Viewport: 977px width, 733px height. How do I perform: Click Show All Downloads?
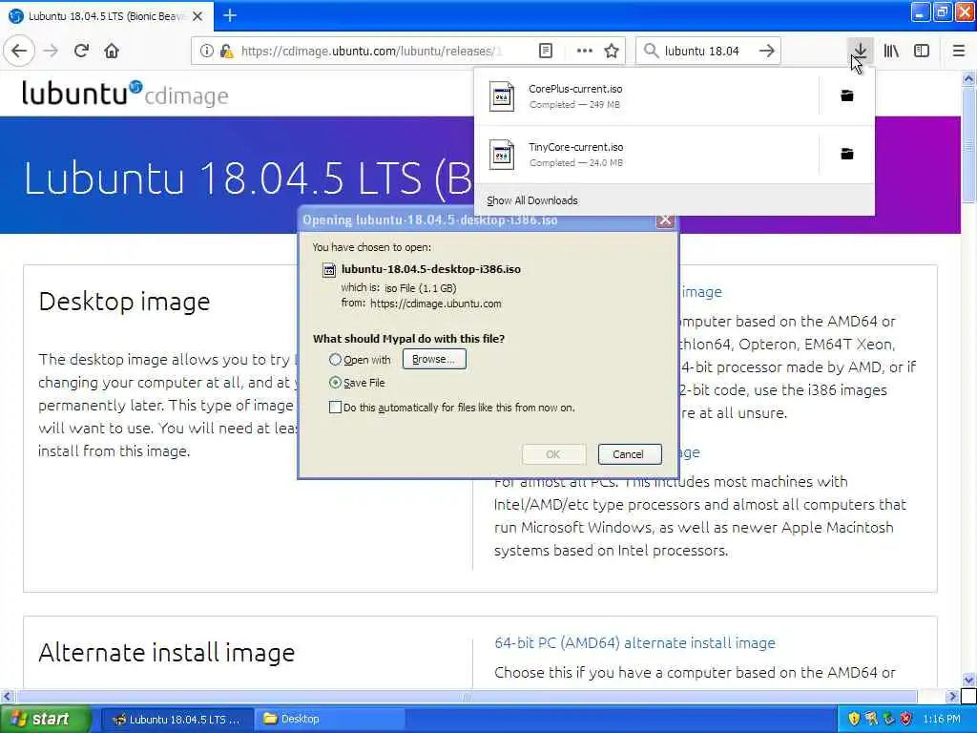tap(532, 200)
